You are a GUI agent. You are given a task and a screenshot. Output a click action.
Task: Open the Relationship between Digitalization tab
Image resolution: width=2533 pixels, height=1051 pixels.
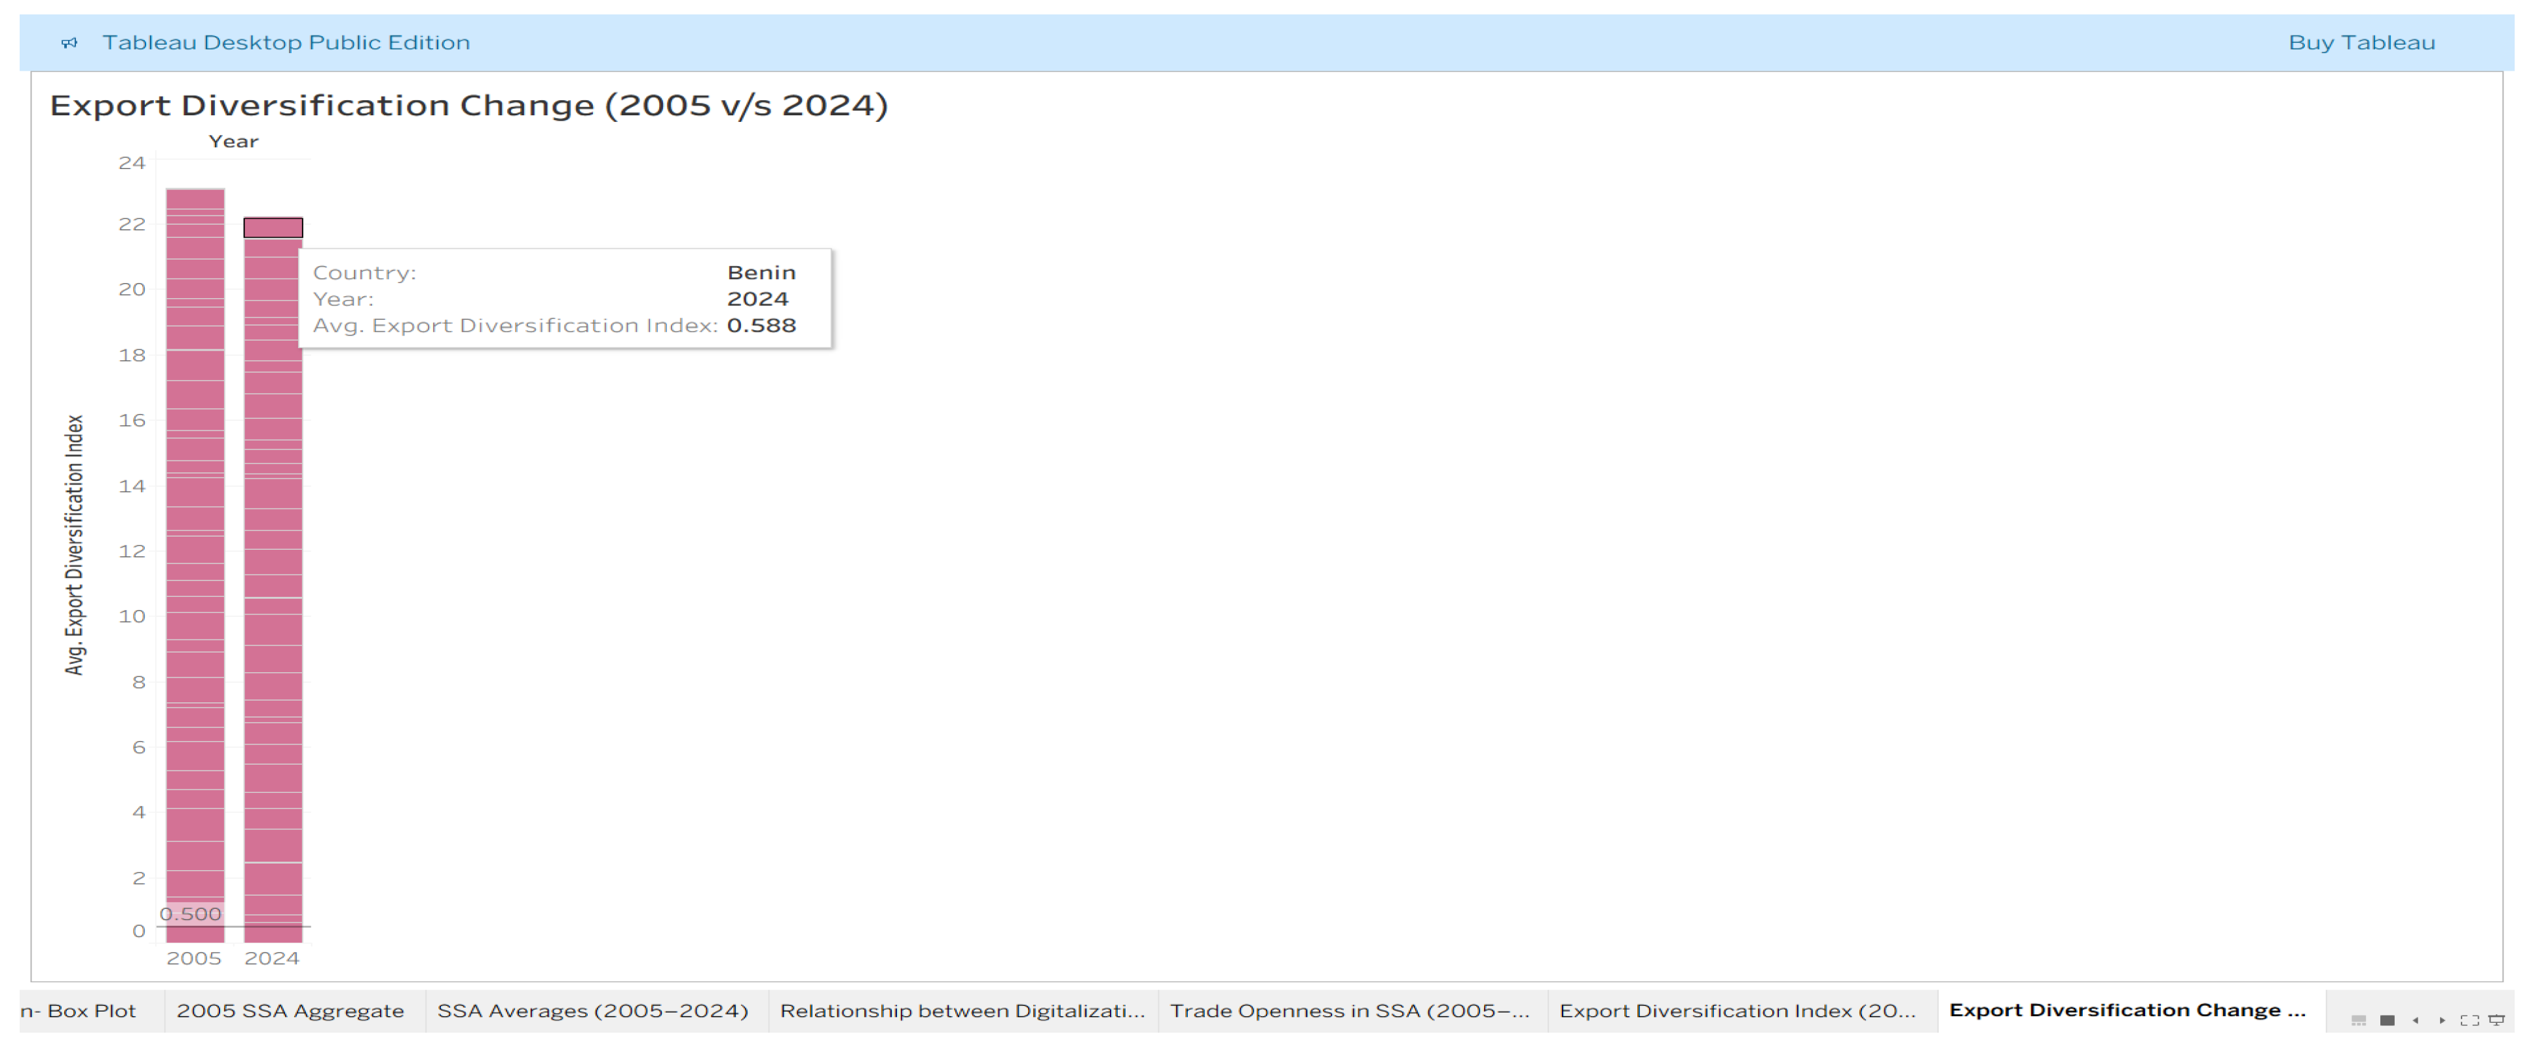click(962, 1010)
